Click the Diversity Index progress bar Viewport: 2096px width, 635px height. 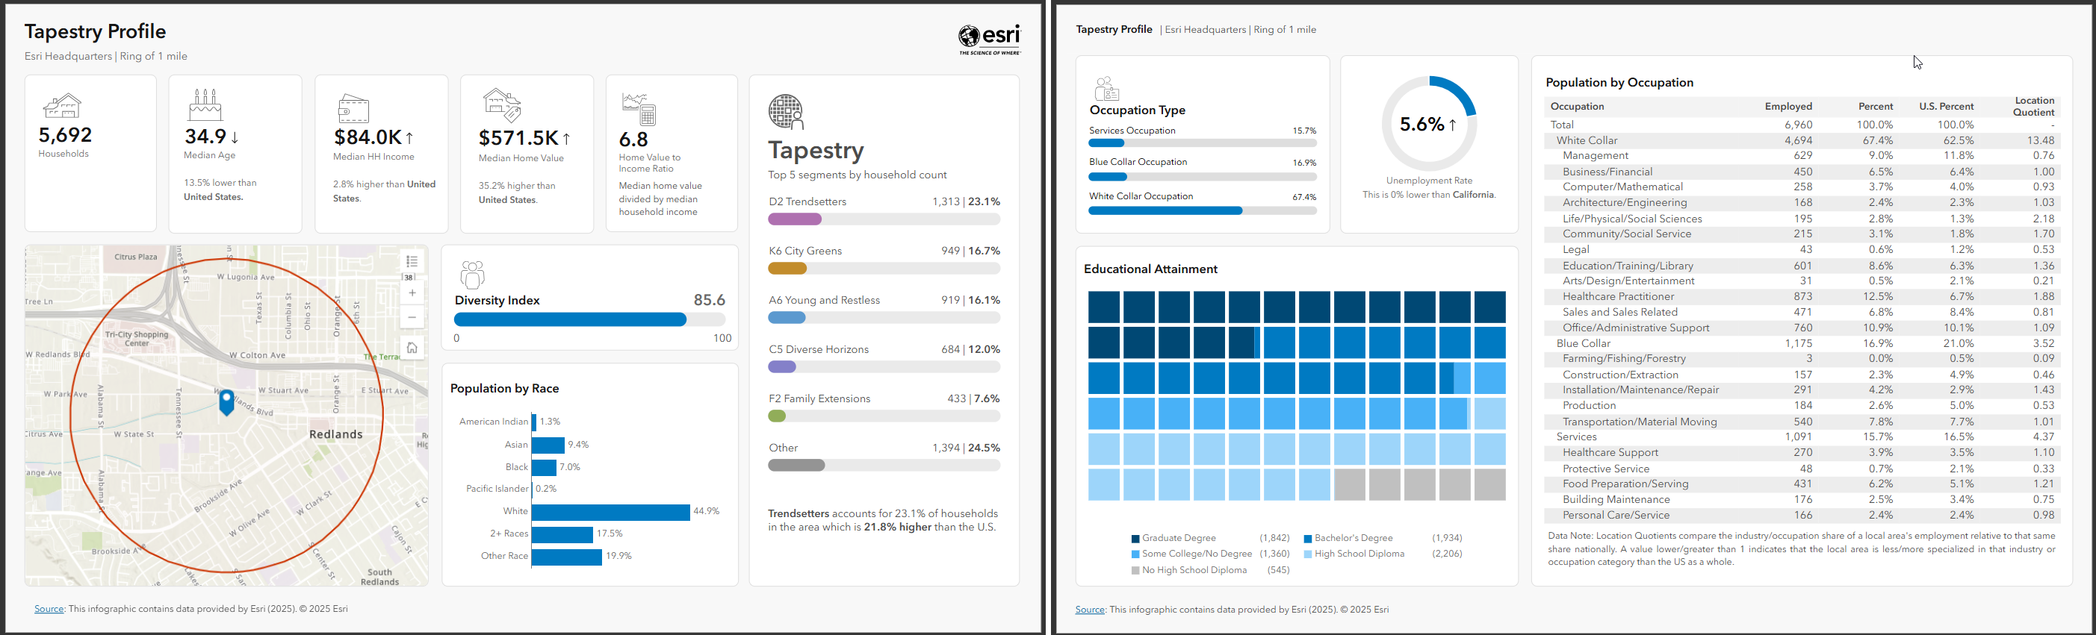[x=589, y=319]
